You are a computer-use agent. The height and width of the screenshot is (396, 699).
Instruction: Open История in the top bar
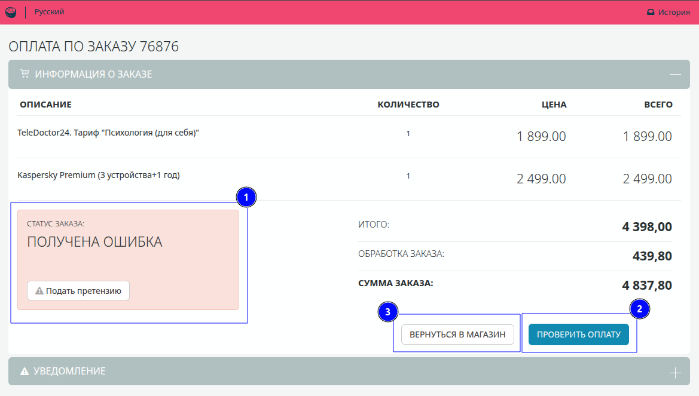[x=669, y=12]
